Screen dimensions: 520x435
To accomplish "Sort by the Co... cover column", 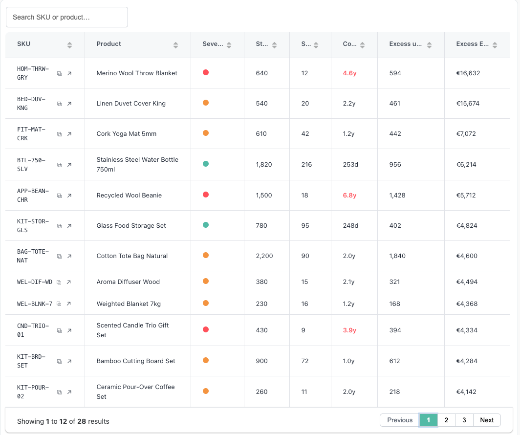I will (362, 45).
